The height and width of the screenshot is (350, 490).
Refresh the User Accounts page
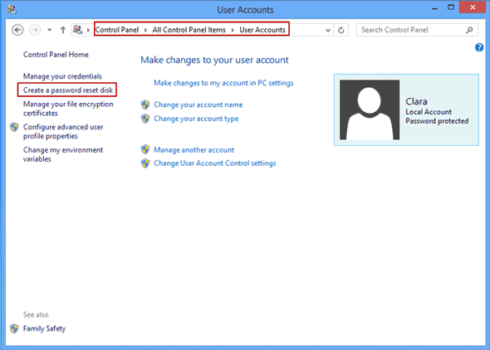click(341, 30)
